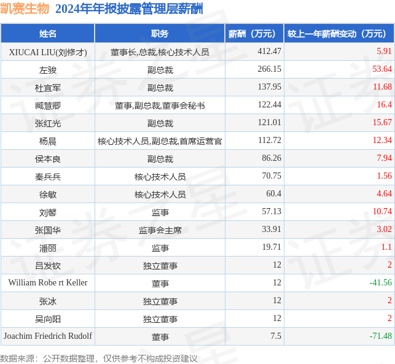Click the name William Robe rt Keller
The height and width of the screenshot is (364, 395).
pyautogui.click(x=48, y=283)
